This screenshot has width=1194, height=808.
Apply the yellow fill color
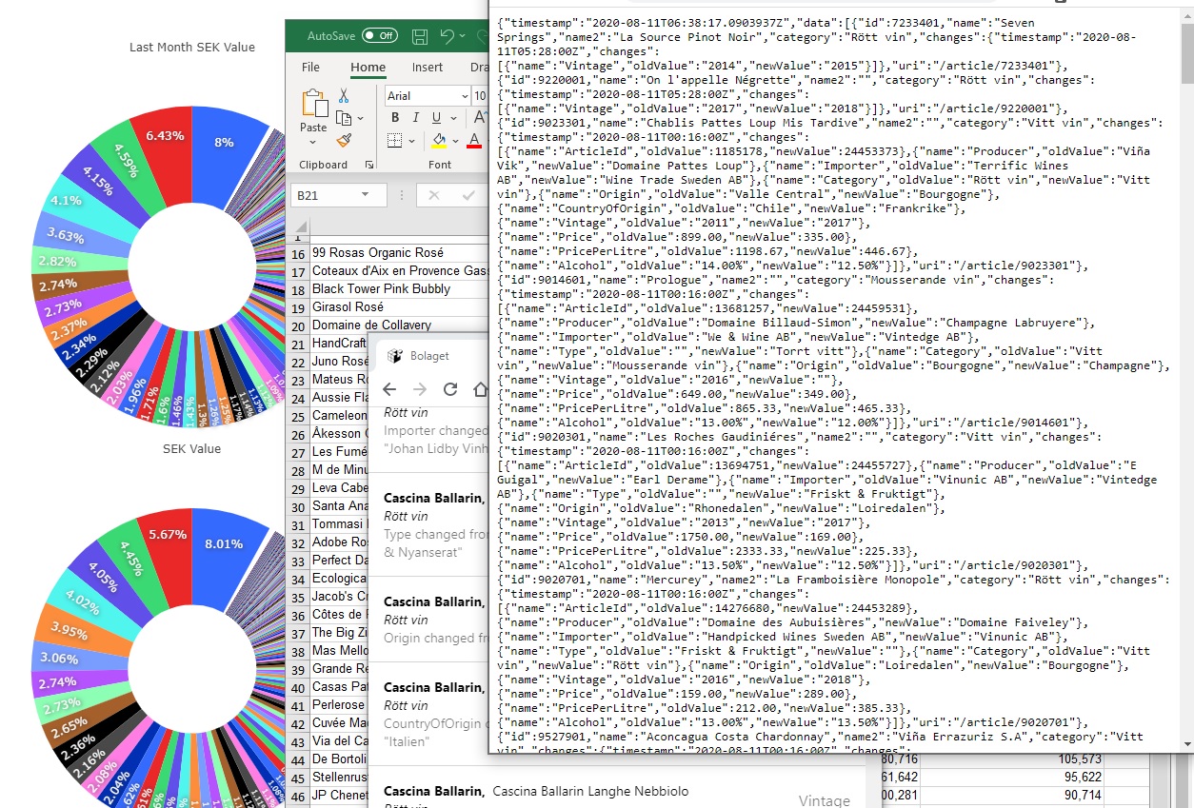pos(439,141)
